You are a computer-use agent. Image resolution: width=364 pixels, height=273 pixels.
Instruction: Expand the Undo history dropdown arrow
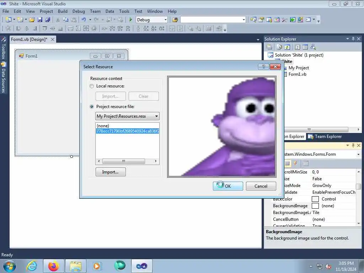pos(90,20)
